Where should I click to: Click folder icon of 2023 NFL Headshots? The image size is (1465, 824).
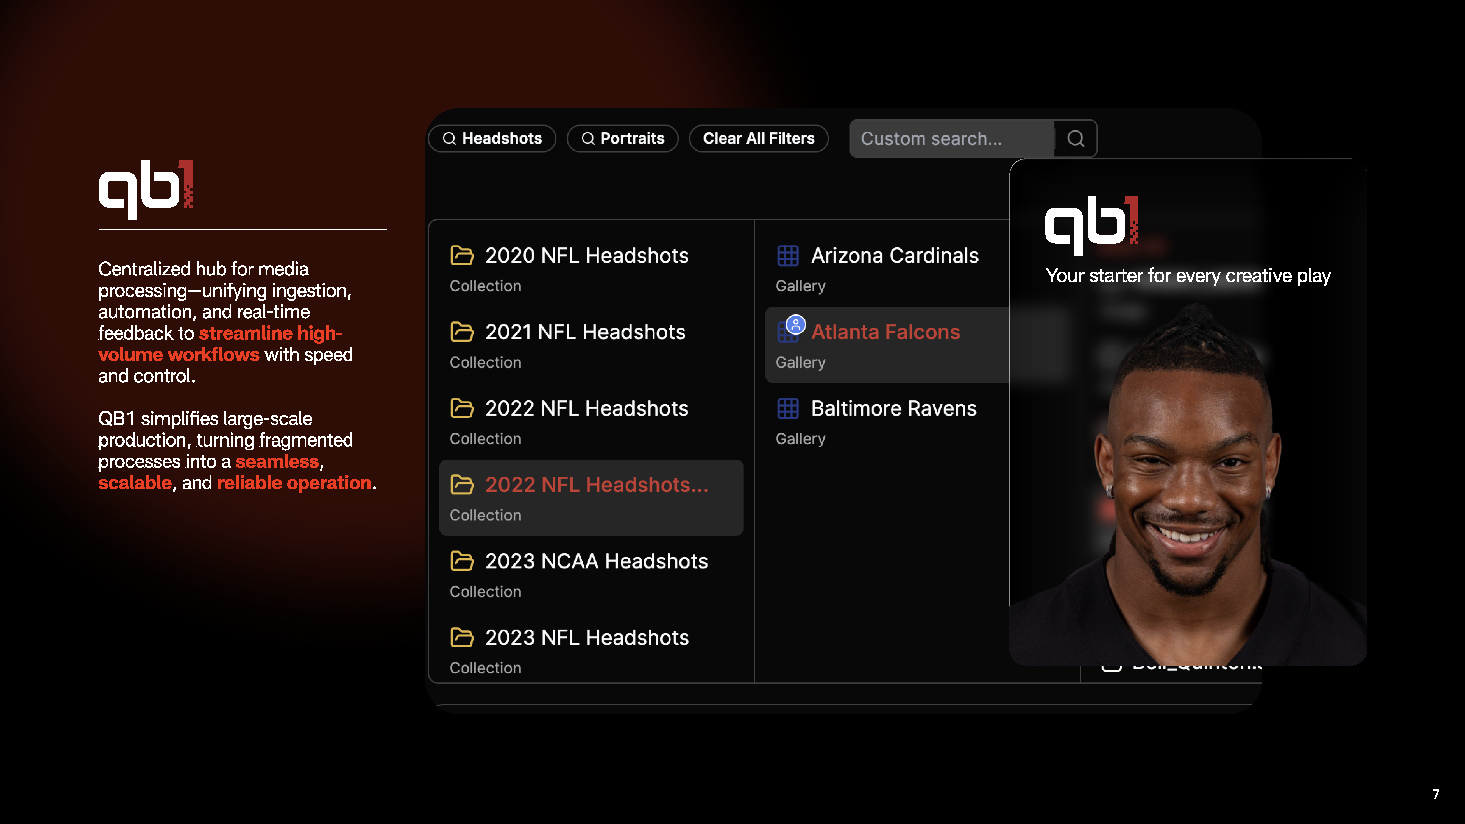click(461, 637)
